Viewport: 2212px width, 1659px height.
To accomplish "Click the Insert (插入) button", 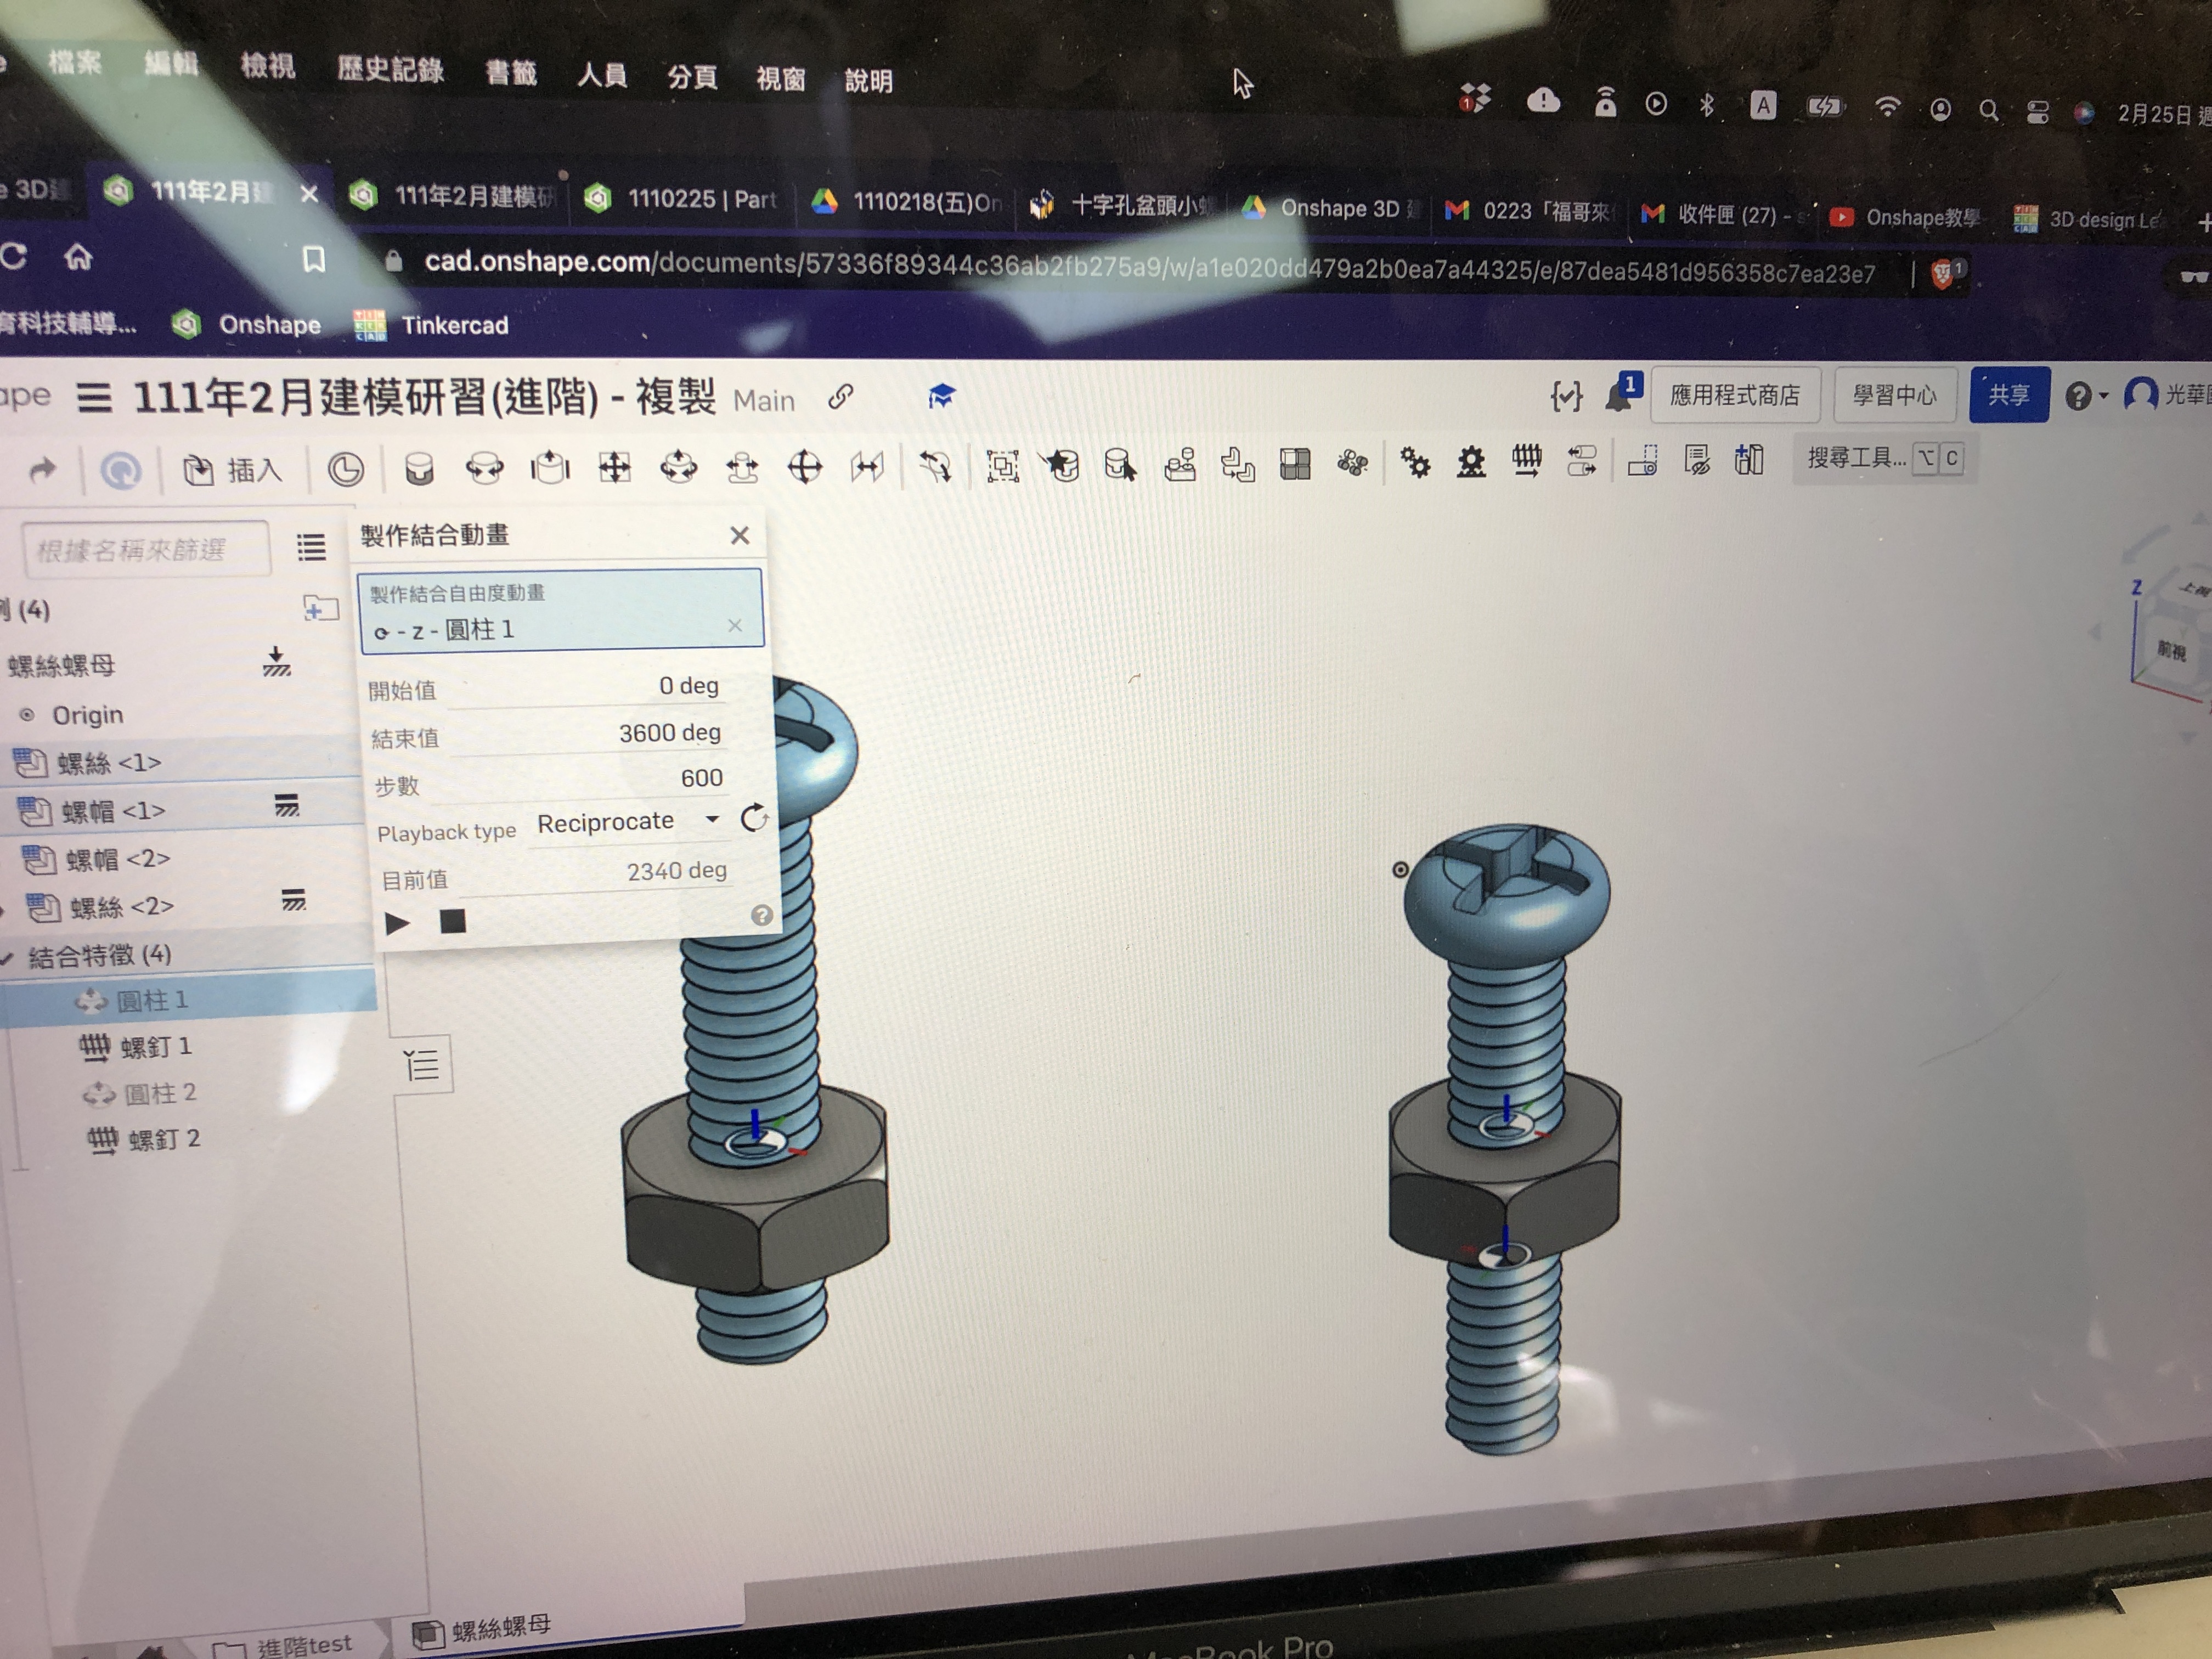I will pos(233,470).
